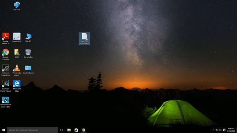This screenshot has height=133, width=237.
Task: Select the New Text Document file
Action: (84, 38)
